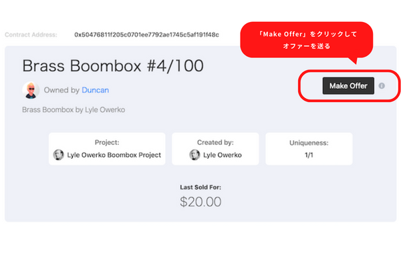This screenshot has height=267, width=401.
Task: Click the red Make Offer callout bubble
Action: tap(305, 41)
